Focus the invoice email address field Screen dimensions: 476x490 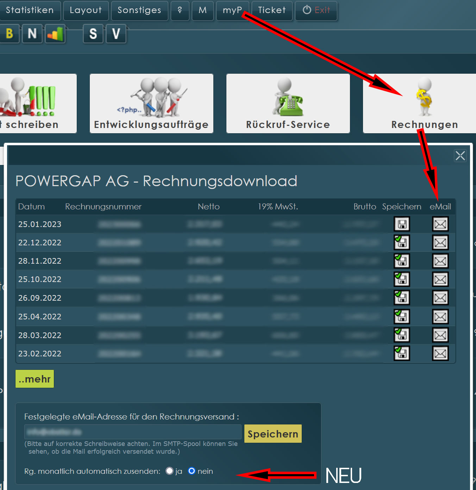133,432
